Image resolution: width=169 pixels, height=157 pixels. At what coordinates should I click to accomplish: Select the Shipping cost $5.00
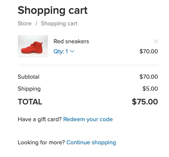[x=150, y=89]
